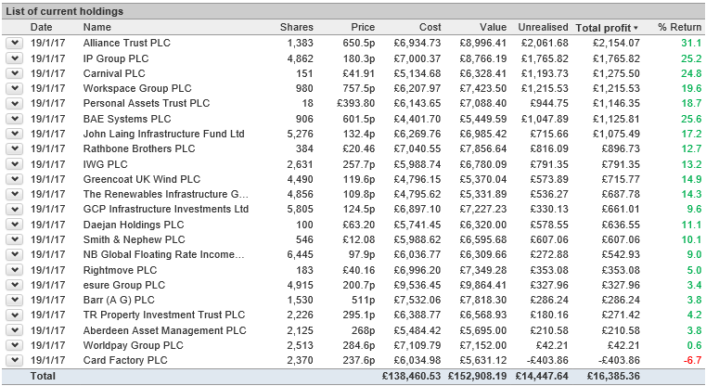Toggle Total profit sort order
Image resolution: width=706 pixels, height=386 pixels.
pos(607,28)
